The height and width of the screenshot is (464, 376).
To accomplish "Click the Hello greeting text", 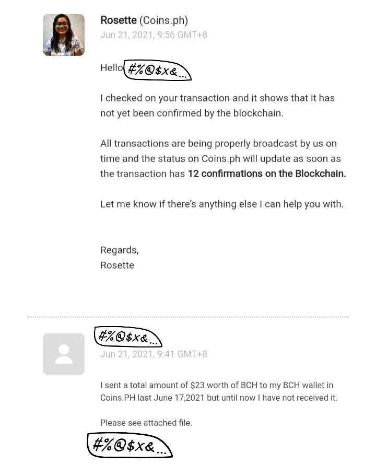I will [112, 68].
